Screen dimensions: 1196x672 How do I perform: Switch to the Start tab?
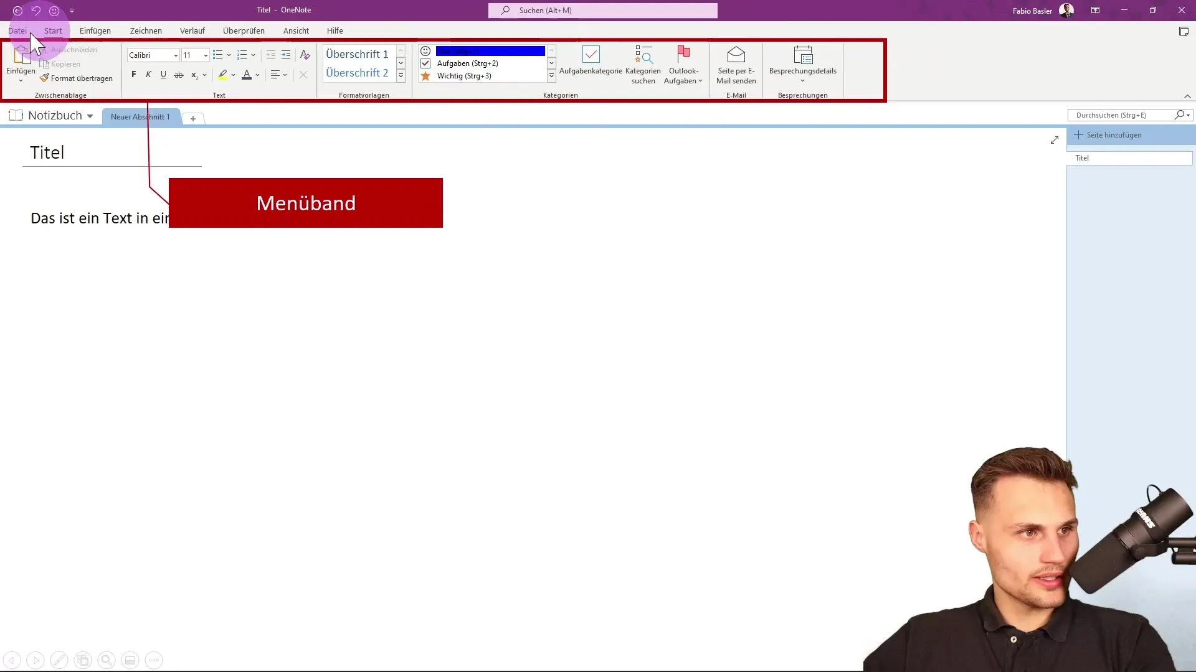coord(53,30)
